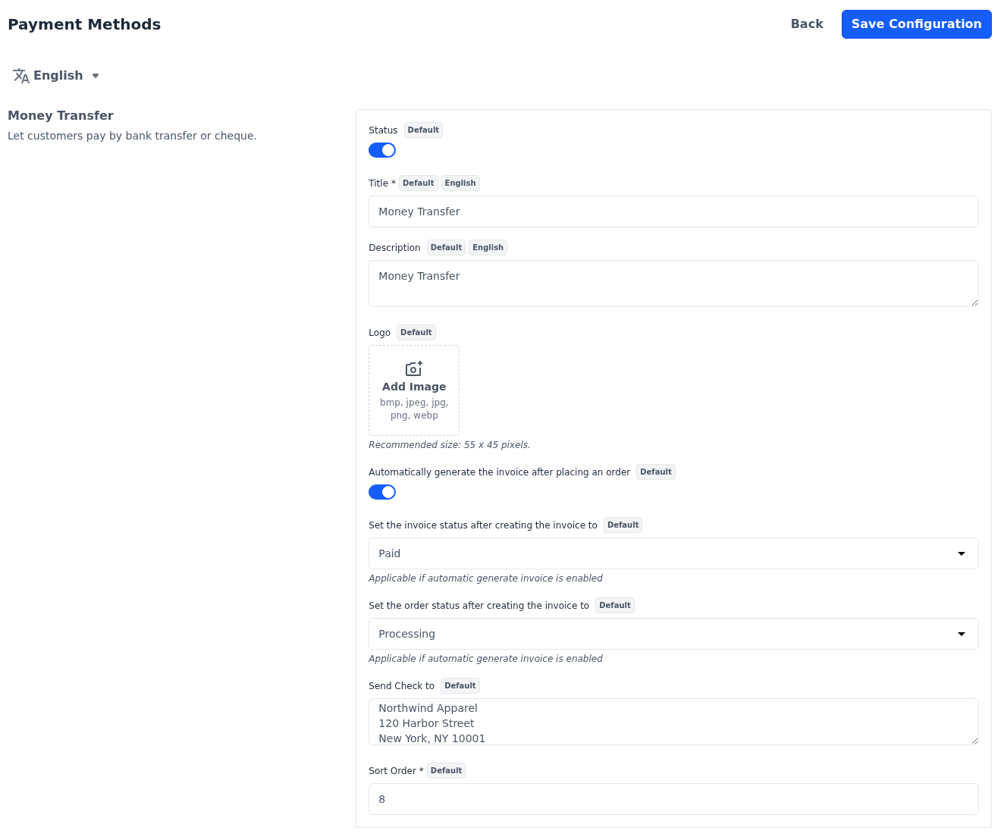
Task: Open the order status Processing dropdown
Action: click(x=673, y=634)
